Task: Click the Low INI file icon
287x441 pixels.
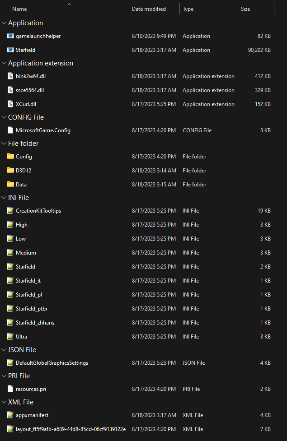Action: tap(10, 238)
